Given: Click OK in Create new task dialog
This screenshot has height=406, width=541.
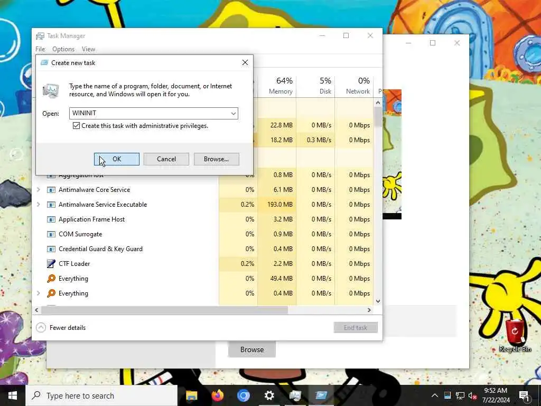Looking at the screenshot, I should [x=117, y=159].
